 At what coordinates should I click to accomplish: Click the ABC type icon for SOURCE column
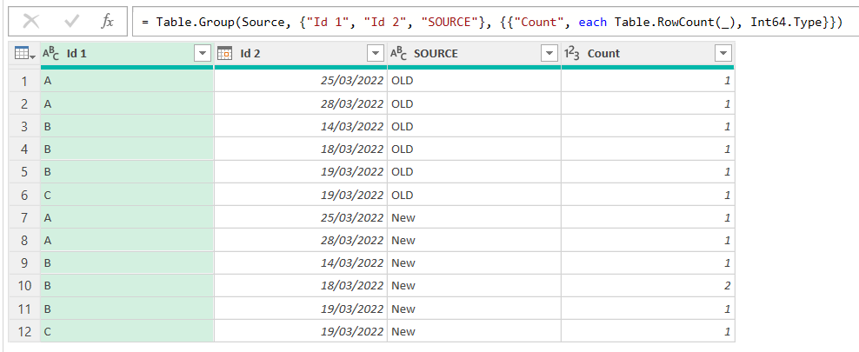[399, 54]
